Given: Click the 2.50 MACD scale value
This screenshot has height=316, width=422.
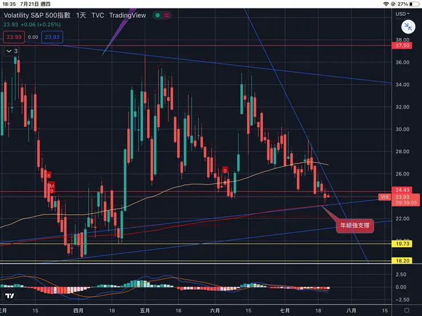Looking at the screenshot, I should pos(401,274).
